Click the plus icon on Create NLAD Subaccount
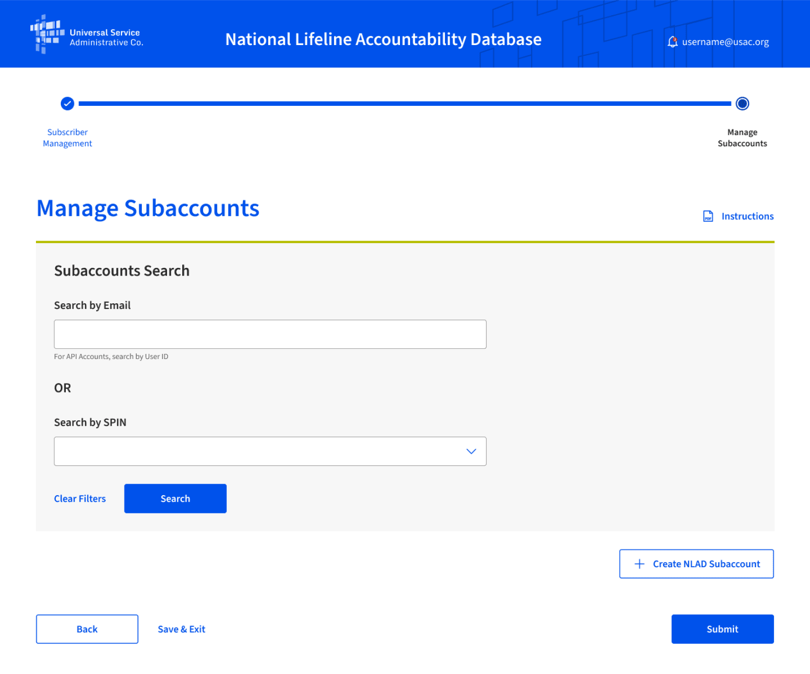Viewport: 810px width, 674px height. pos(639,564)
